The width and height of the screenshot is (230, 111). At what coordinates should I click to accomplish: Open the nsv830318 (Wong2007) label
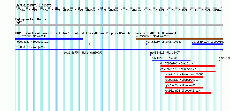[166, 53]
